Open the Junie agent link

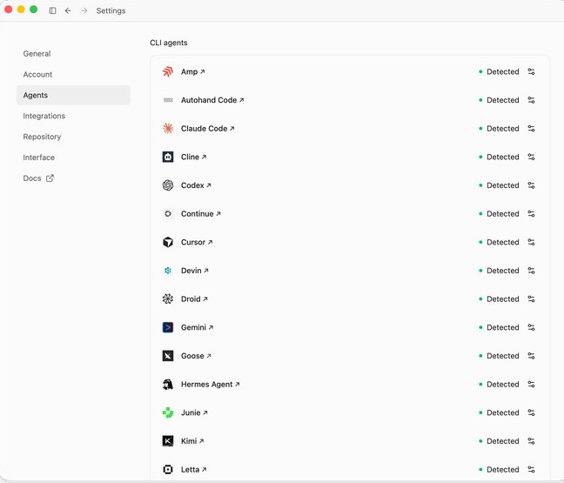194,413
